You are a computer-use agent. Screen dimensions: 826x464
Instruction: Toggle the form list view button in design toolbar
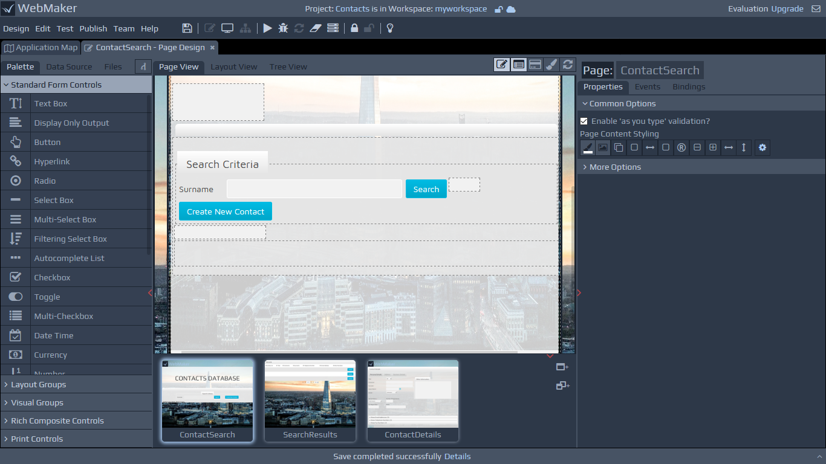tap(518, 65)
